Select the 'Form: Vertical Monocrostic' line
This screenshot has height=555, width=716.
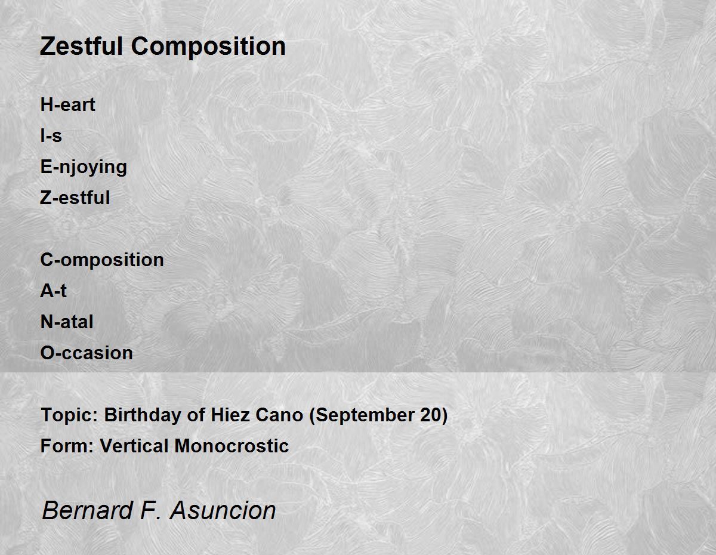pyautogui.click(x=165, y=446)
